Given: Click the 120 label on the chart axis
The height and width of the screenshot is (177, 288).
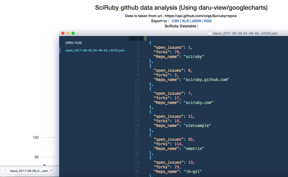Looking at the screenshot, I should coord(36,137).
